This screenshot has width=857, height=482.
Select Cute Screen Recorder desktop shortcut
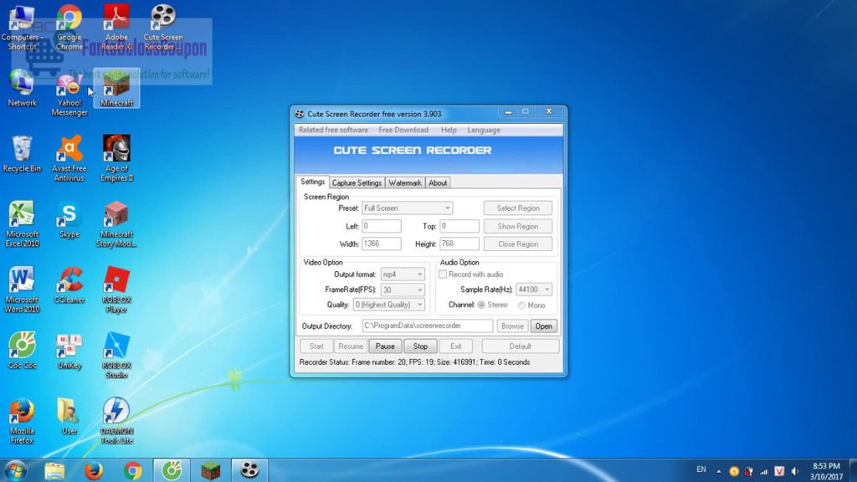coord(163,28)
